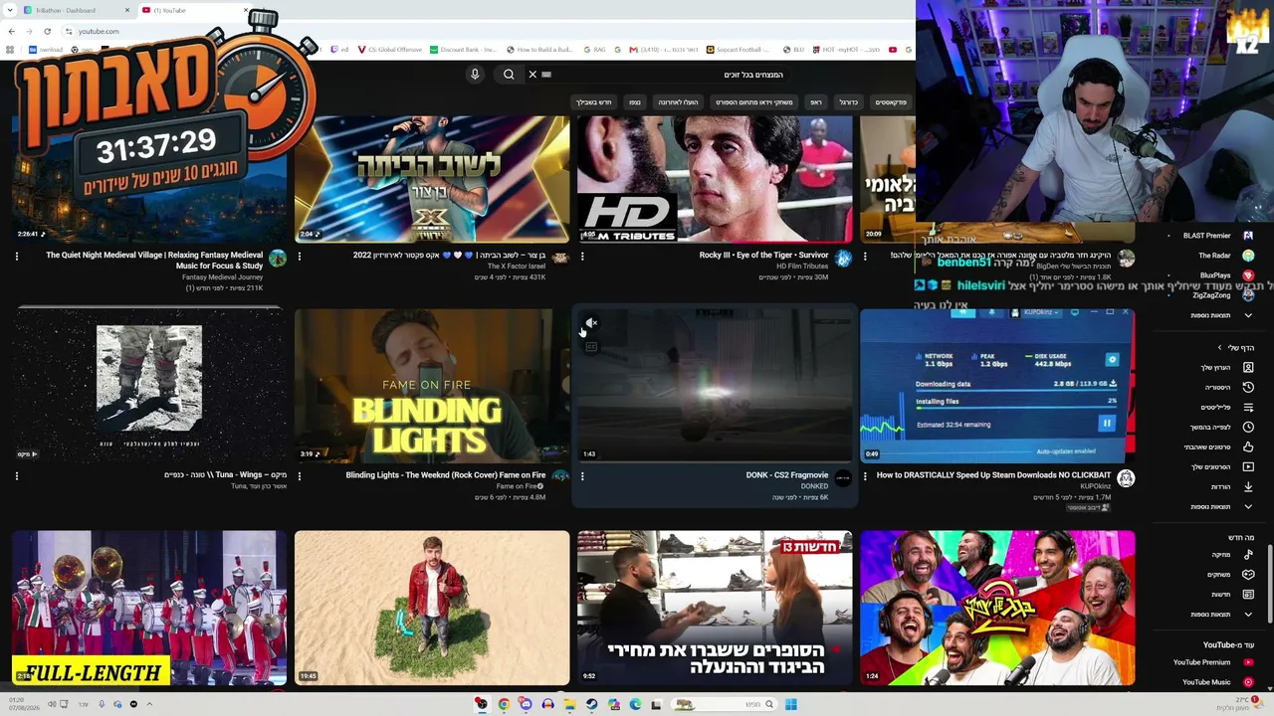Open the Discount Bank bookmark
1274x716 pixels.
[x=463, y=50]
